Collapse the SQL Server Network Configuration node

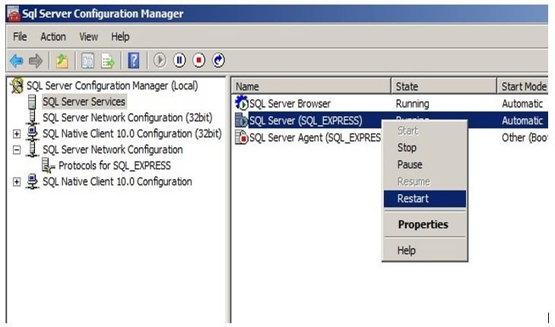17,150
